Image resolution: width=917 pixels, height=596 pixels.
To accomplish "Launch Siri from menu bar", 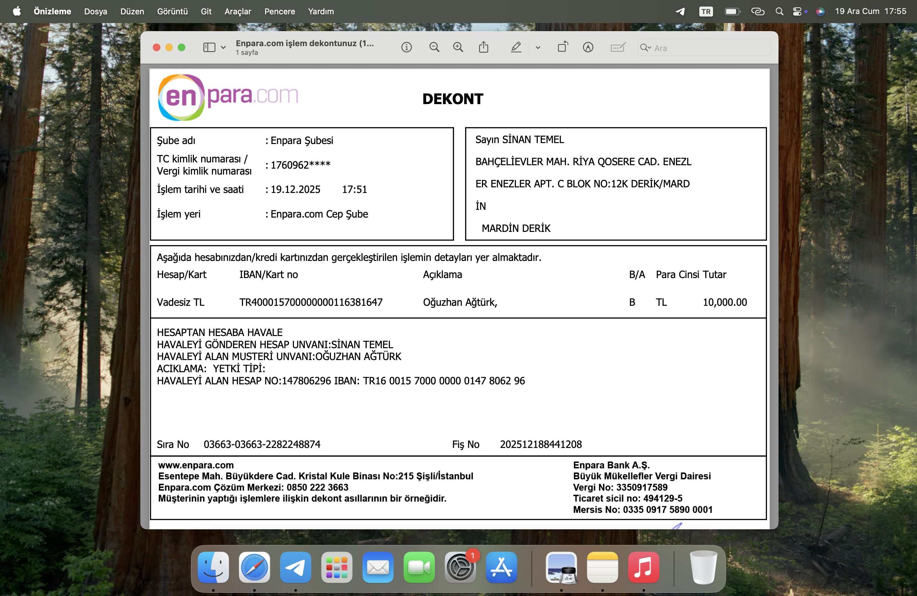I will click(x=820, y=12).
